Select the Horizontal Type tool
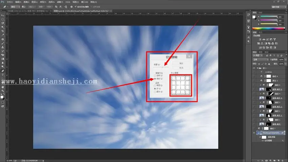The width and height of the screenshot is (288, 162). pos(3,75)
